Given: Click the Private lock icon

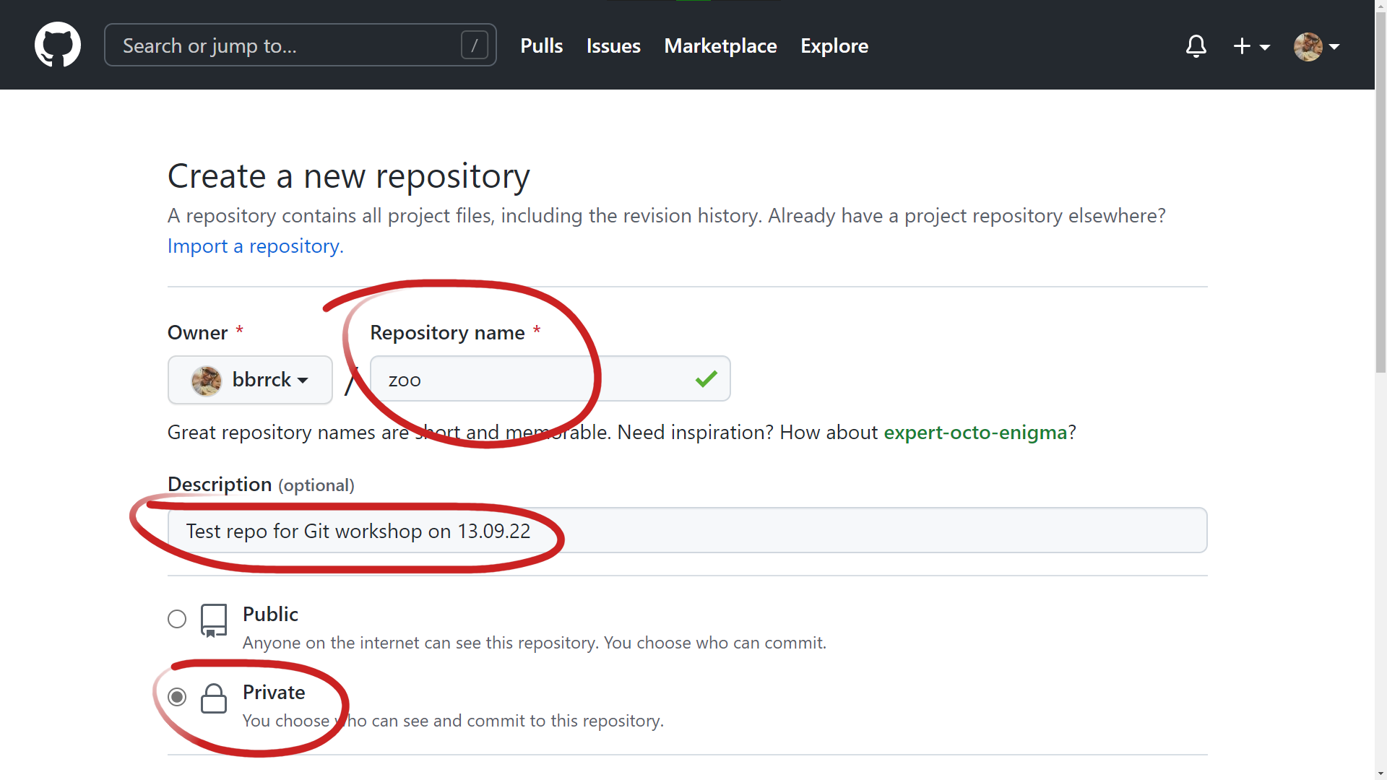Looking at the screenshot, I should tap(214, 698).
